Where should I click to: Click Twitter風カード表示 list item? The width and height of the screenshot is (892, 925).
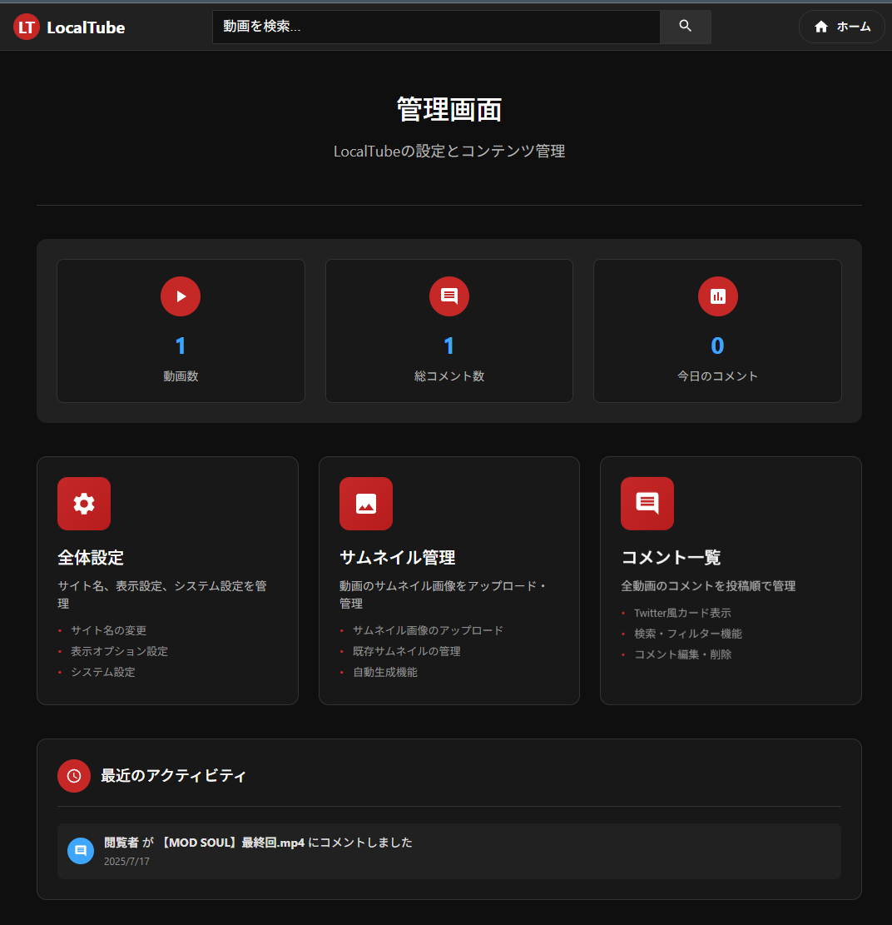(x=682, y=613)
